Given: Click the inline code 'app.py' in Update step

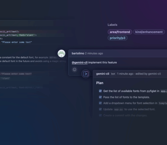Looking at the screenshot, I should coord(119,110).
